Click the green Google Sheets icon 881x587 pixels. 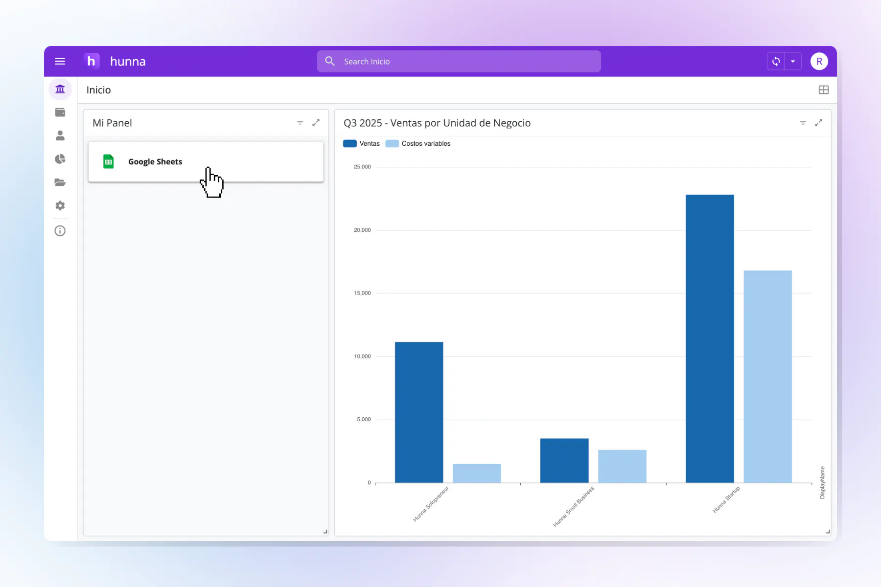point(108,161)
